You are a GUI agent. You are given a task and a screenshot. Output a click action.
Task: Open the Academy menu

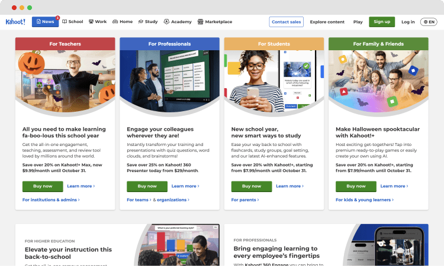point(178,22)
